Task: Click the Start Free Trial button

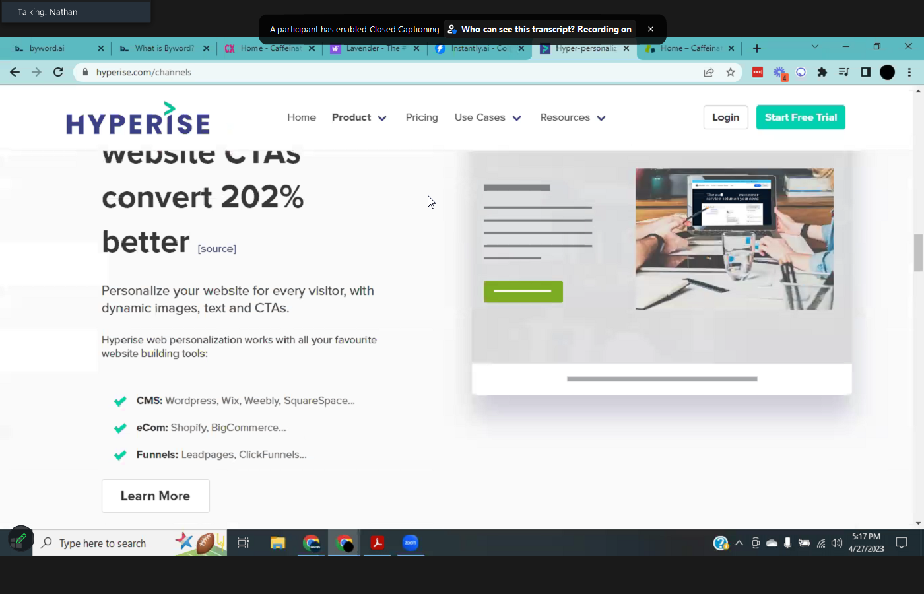Action: tap(800, 117)
